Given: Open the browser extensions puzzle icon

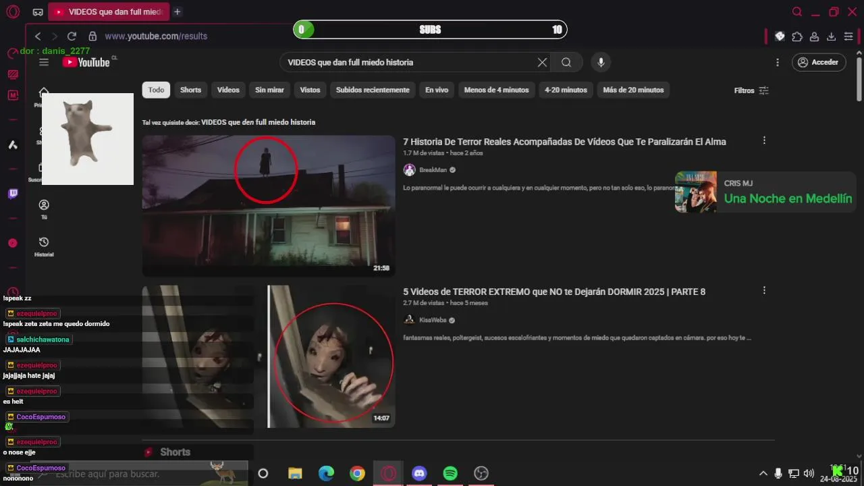Looking at the screenshot, I should tap(797, 36).
